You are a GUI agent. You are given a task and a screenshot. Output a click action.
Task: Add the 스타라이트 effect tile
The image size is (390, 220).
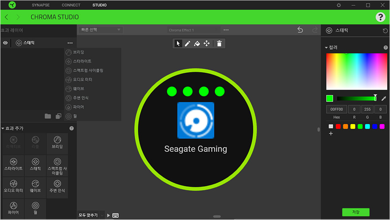(13, 165)
